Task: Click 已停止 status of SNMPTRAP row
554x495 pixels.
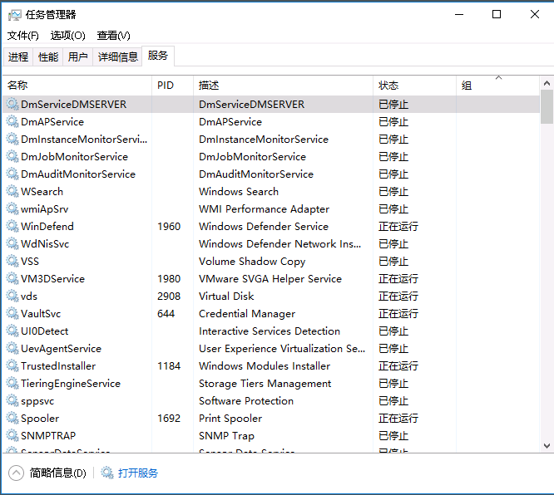Action: 393,436
